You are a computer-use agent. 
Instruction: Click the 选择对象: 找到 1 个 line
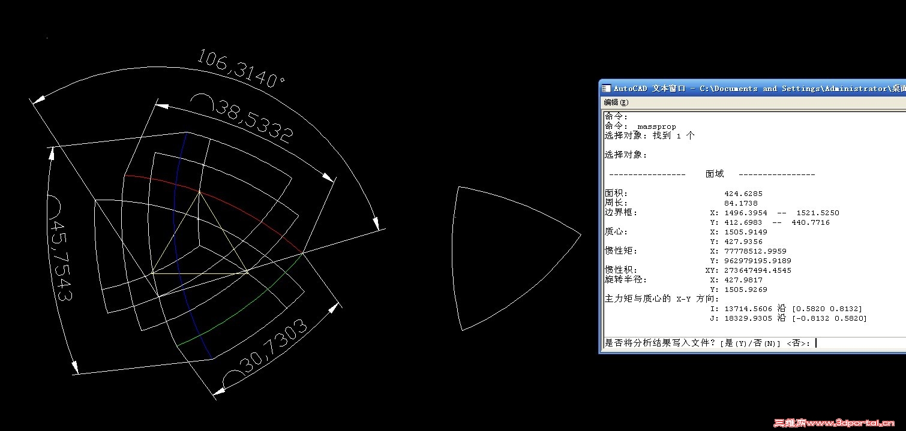coord(649,136)
